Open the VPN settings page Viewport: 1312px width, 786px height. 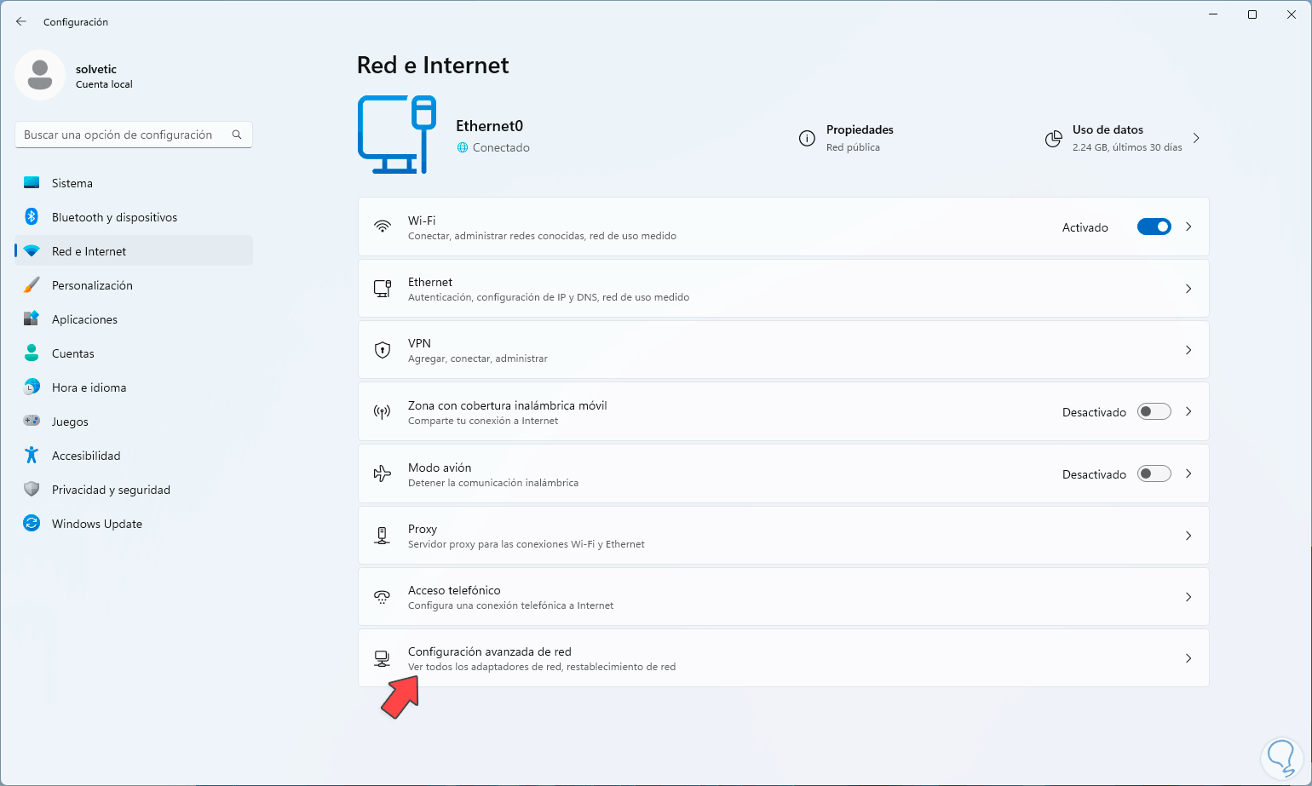pyautogui.click(x=784, y=350)
